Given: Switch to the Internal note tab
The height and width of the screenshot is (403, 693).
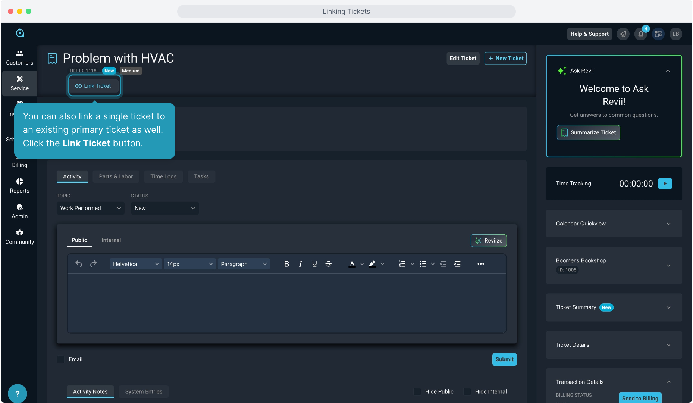Looking at the screenshot, I should point(111,240).
